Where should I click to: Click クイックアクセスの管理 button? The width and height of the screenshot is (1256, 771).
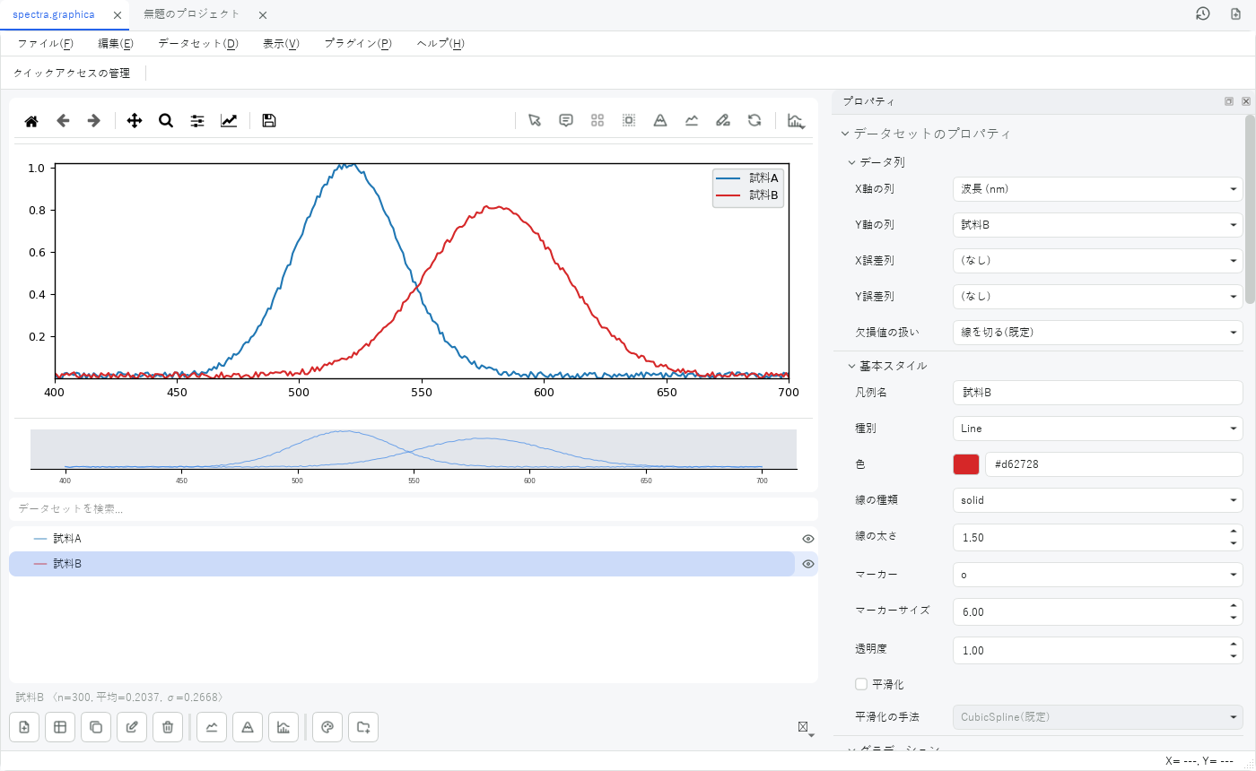(x=72, y=73)
